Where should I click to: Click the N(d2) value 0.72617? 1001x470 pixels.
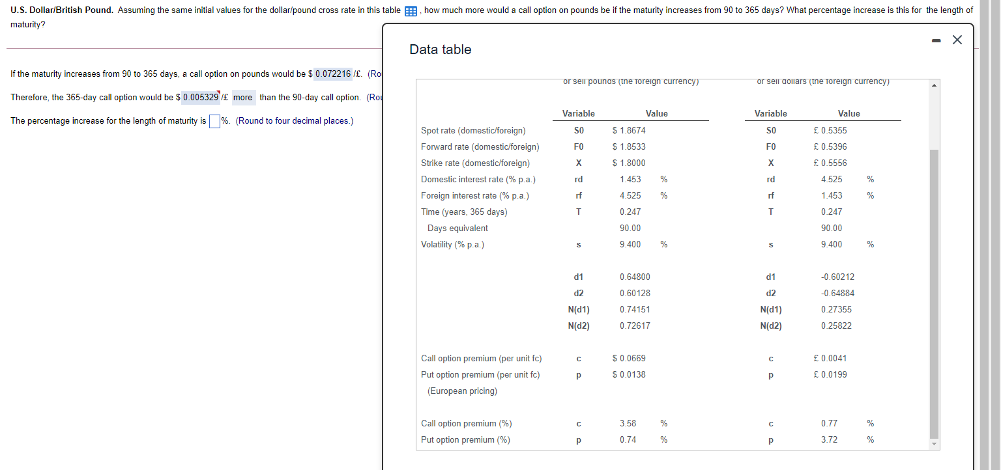(635, 326)
